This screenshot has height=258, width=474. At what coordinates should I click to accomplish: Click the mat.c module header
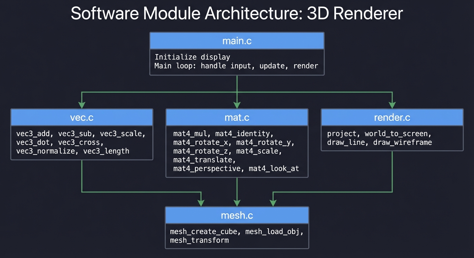pyautogui.click(x=237, y=117)
